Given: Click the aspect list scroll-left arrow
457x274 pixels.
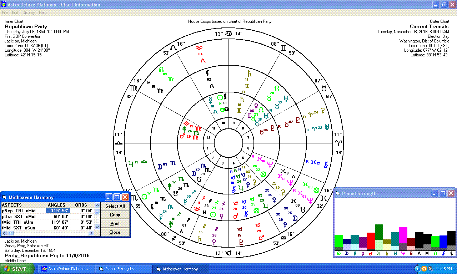Looking at the screenshot, I should tap(4, 233).
